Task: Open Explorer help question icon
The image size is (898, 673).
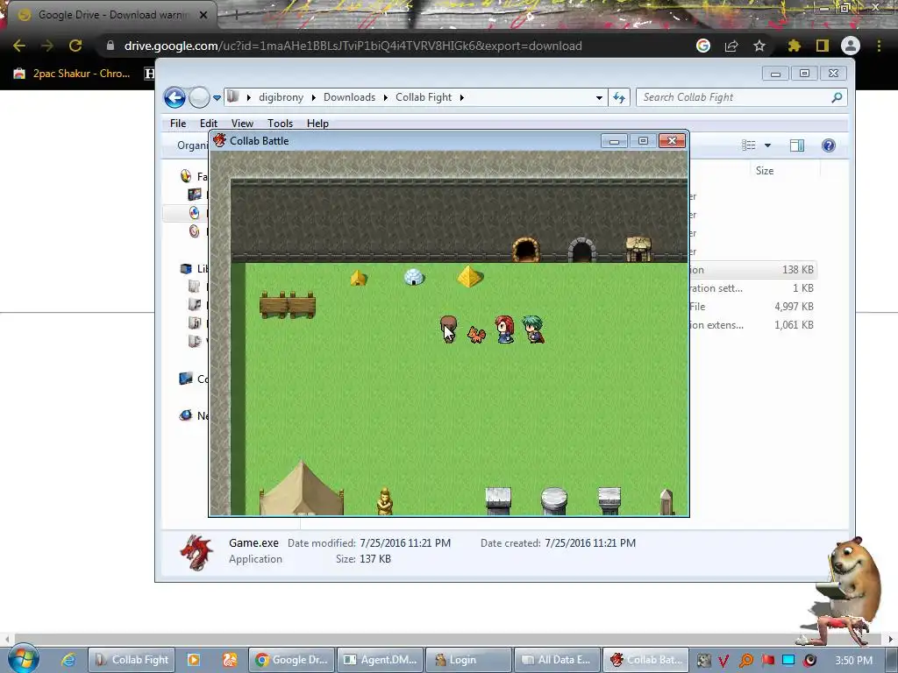Action: pyautogui.click(x=828, y=145)
